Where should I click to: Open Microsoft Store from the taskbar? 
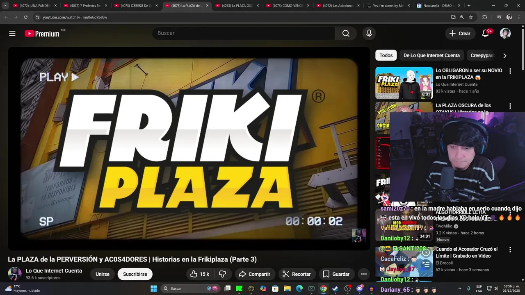tap(275, 288)
